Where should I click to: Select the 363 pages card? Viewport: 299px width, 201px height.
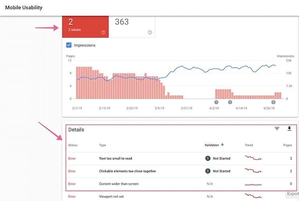coord(132,27)
